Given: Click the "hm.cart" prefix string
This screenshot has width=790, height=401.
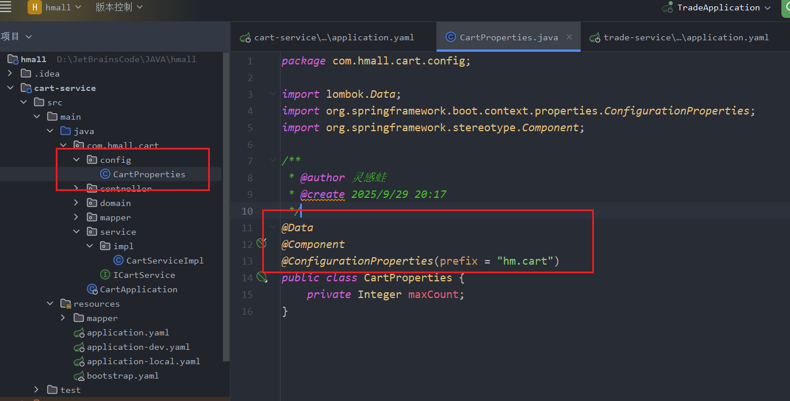Looking at the screenshot, I should 525,261.
